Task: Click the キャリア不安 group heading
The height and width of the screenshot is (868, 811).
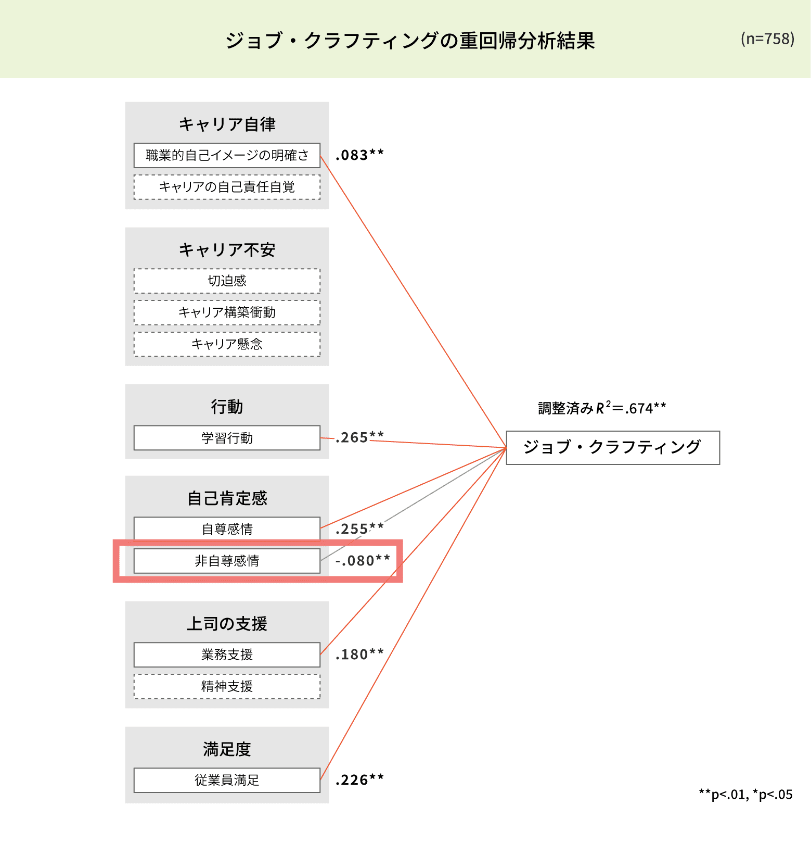Action: point(227,250)
